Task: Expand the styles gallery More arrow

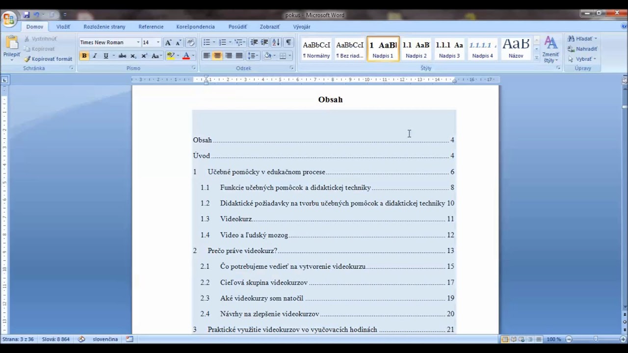Action: (536, 57)
